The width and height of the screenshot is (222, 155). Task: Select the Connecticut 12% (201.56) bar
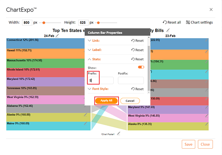pos(45,43)
